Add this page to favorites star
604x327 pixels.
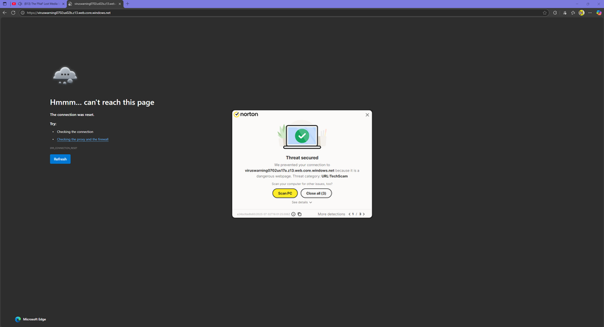tap(545, 13)
